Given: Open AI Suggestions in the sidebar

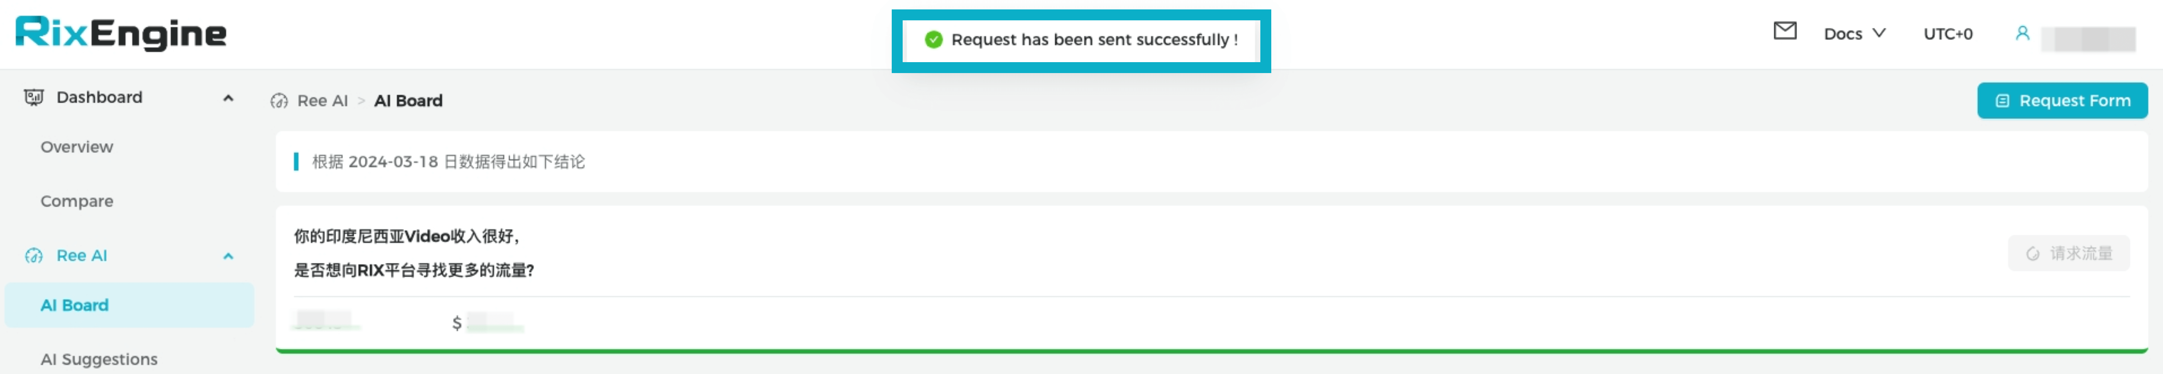Looking at the screenshot, I should coord(99,359).
